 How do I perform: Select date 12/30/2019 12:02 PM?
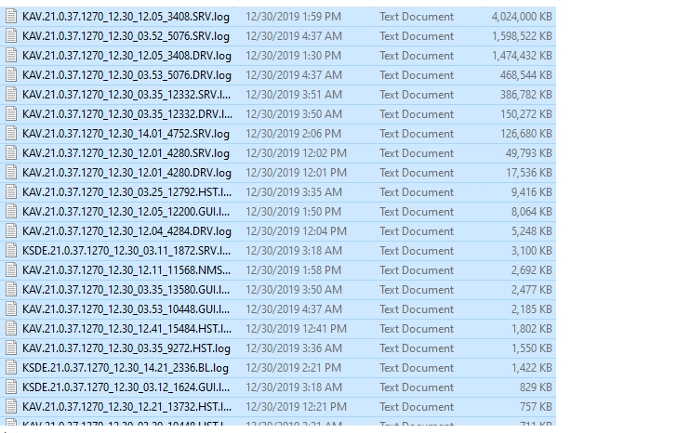[x=296, y=153]
